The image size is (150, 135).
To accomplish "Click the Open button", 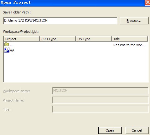I will [110, 130].
